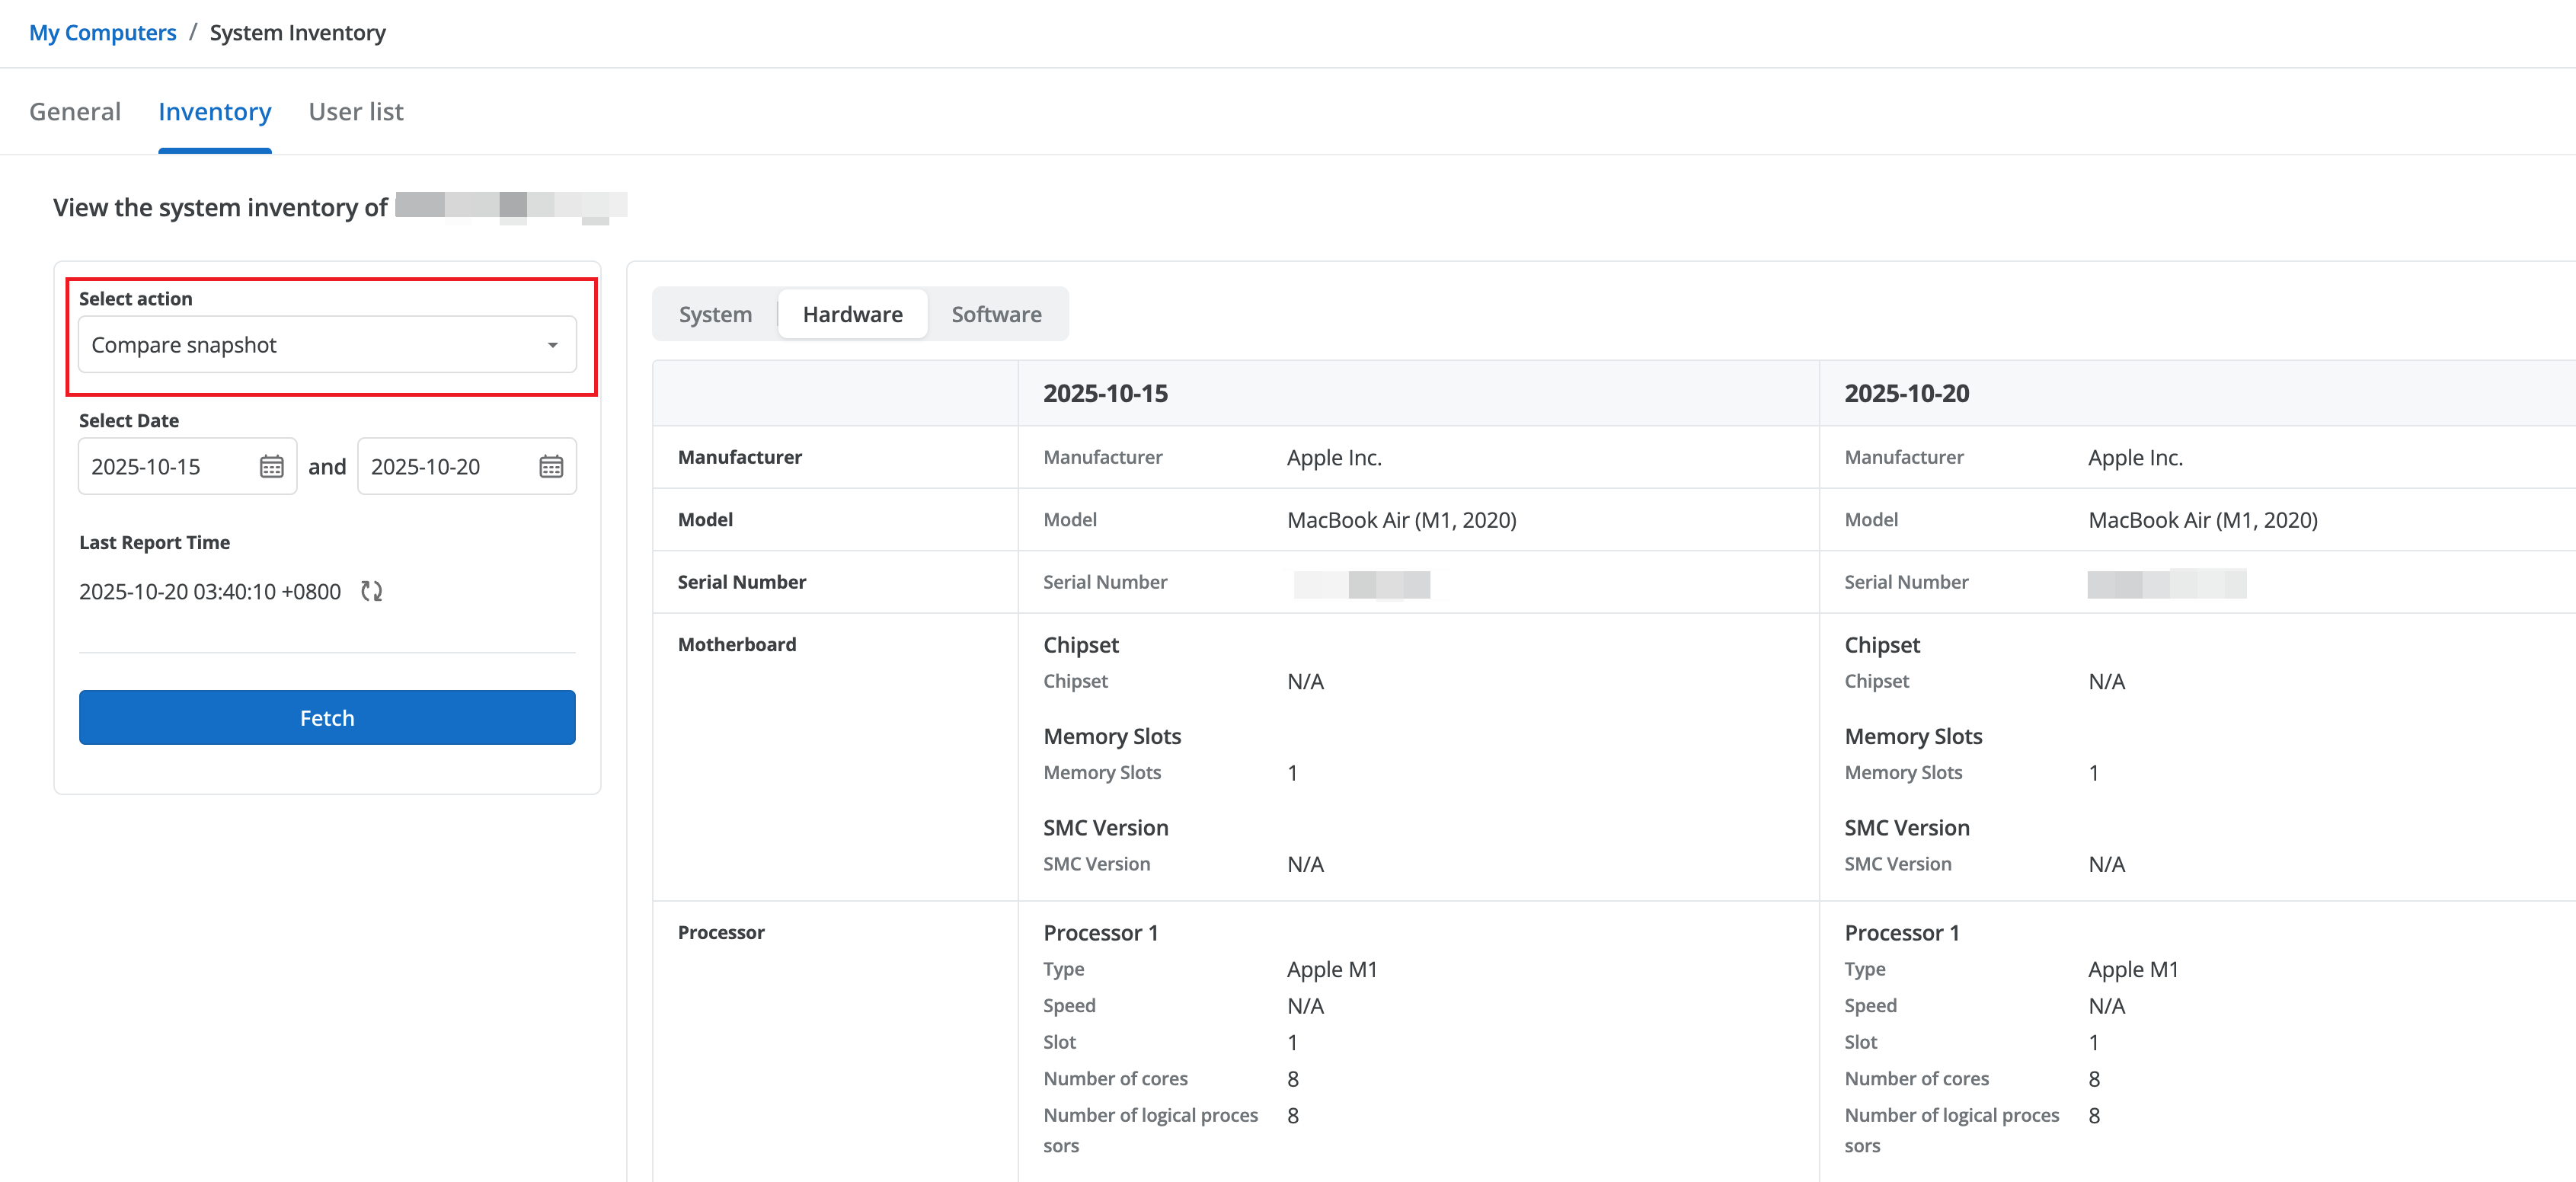
Task: Click the Last Report Time timestamp
Action: [x=210, y=592]
